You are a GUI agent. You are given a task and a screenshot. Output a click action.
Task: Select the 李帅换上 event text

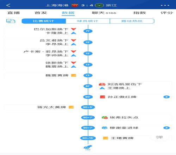(57, 55)
